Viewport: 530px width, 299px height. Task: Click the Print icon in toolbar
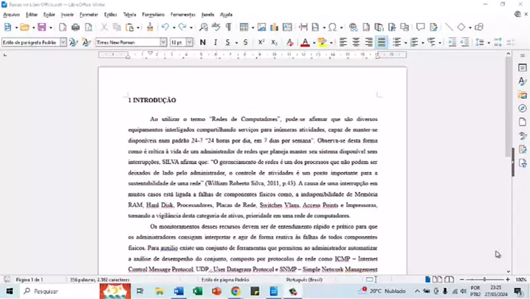tap(75, 27)
